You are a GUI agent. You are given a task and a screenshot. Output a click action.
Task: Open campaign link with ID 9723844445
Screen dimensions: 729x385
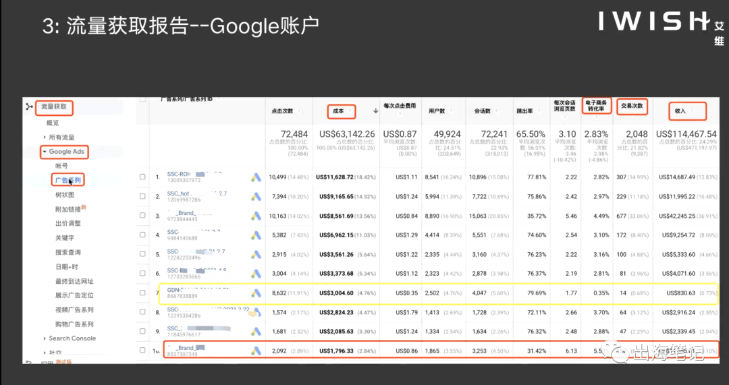(x=182, y=218)
